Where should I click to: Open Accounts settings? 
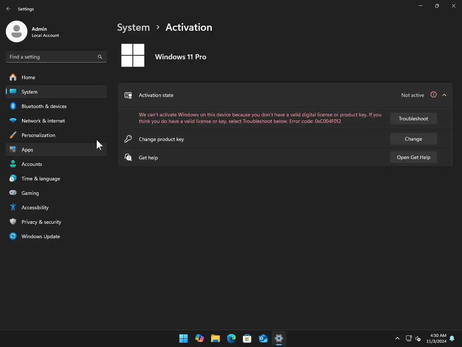tap(56, 164)
